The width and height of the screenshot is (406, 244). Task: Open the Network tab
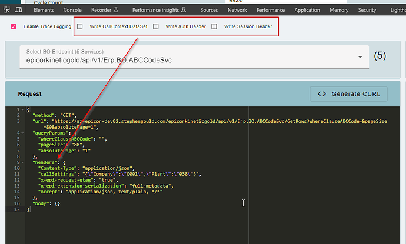click(237, 10)
